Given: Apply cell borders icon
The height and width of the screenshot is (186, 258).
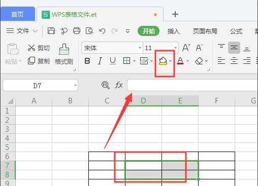Looking at the screenshot, I should pos(126,61).
